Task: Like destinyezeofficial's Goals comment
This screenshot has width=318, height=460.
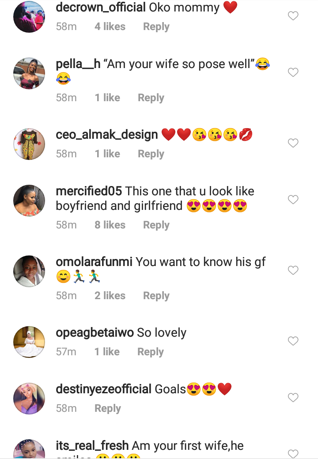Action: (293, 398)
